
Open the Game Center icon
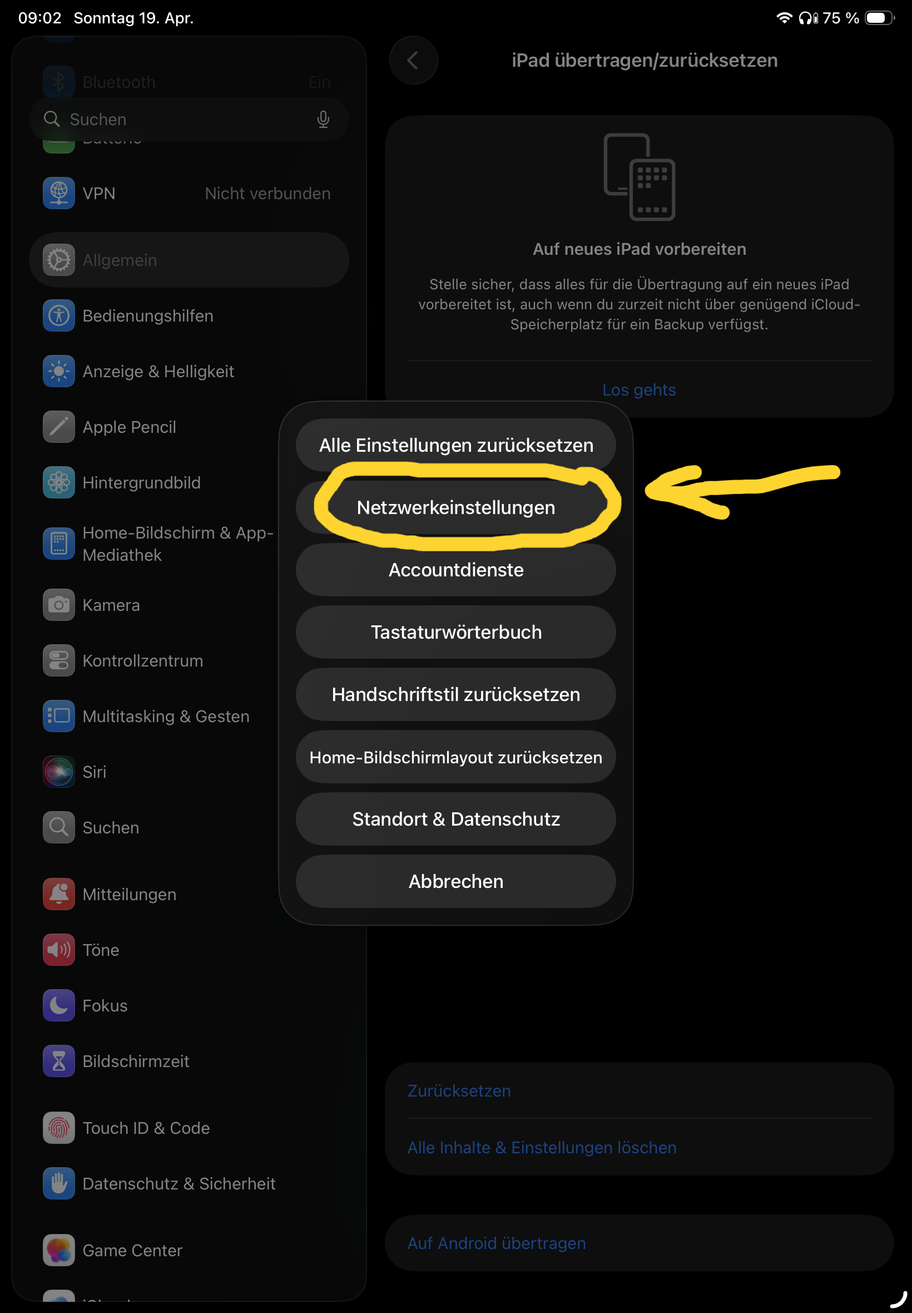[59, 1250]
